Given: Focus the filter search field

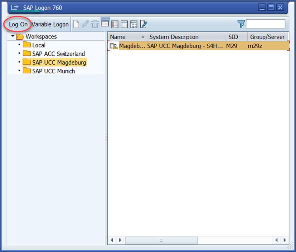Looking at the screenshot, I should pyautogui.click(x=266, y=24).
